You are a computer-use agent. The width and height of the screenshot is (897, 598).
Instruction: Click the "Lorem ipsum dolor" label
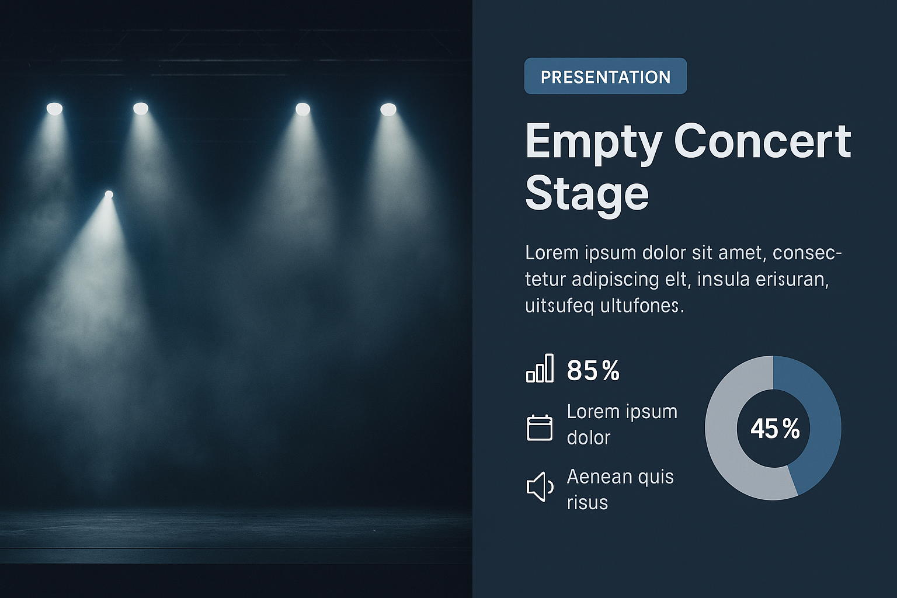[x=622, y=425]
